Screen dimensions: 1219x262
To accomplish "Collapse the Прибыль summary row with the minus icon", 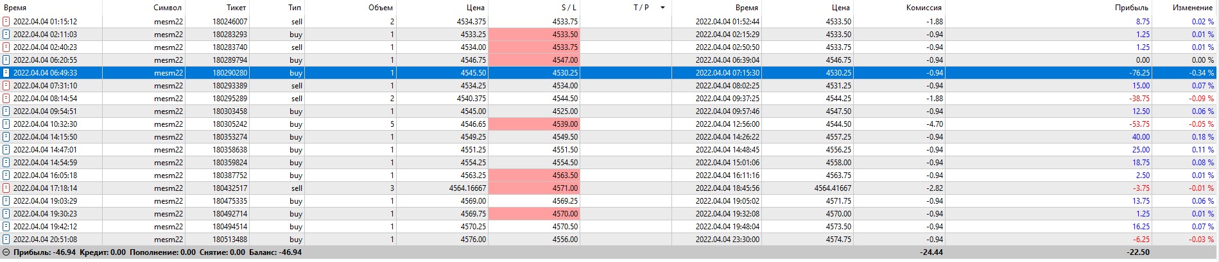I will (x=6, y=252).
